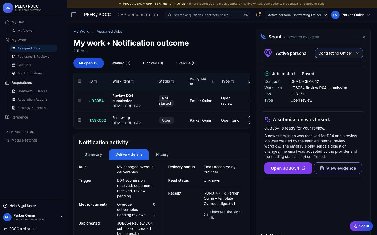Minimize the Scout panel
Viewport: 377px width, 235px height.
coord(357,37)
